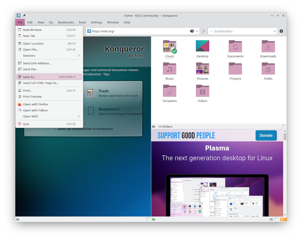Open the URL history dropdown
The width and height of the screenshot is (302, 240).
(197, 31)
